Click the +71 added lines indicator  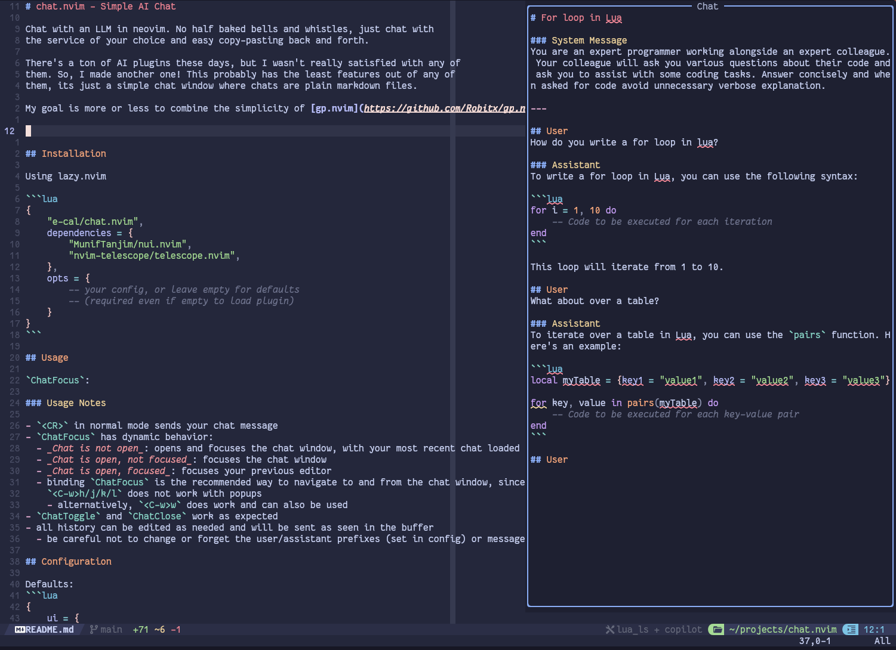click(141, 630)
